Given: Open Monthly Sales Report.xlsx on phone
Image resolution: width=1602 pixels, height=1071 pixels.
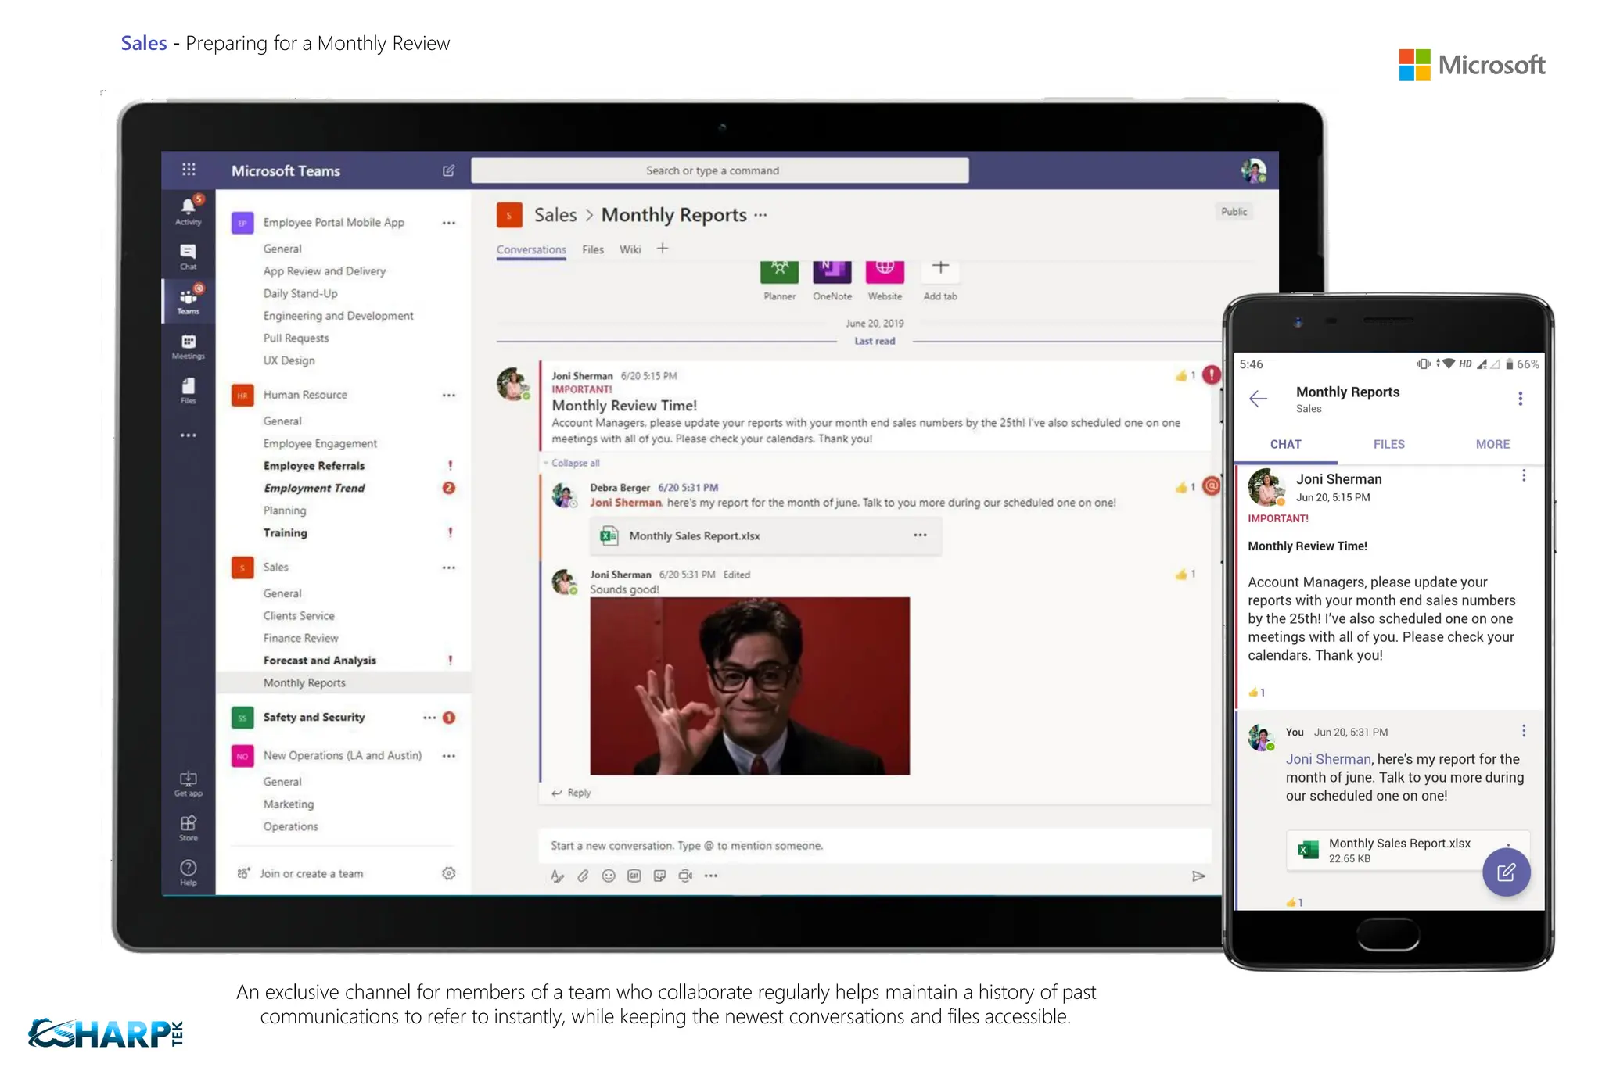Looking at the screenshot, I should pos(1407,850).
